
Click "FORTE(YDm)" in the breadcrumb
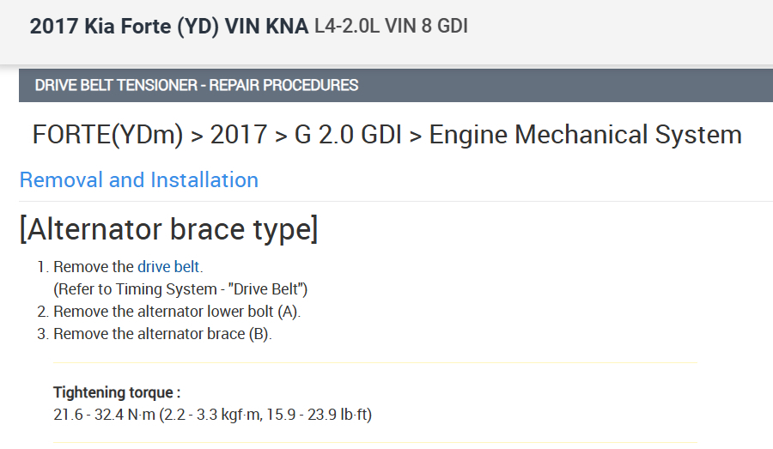[x=108, y=135]
